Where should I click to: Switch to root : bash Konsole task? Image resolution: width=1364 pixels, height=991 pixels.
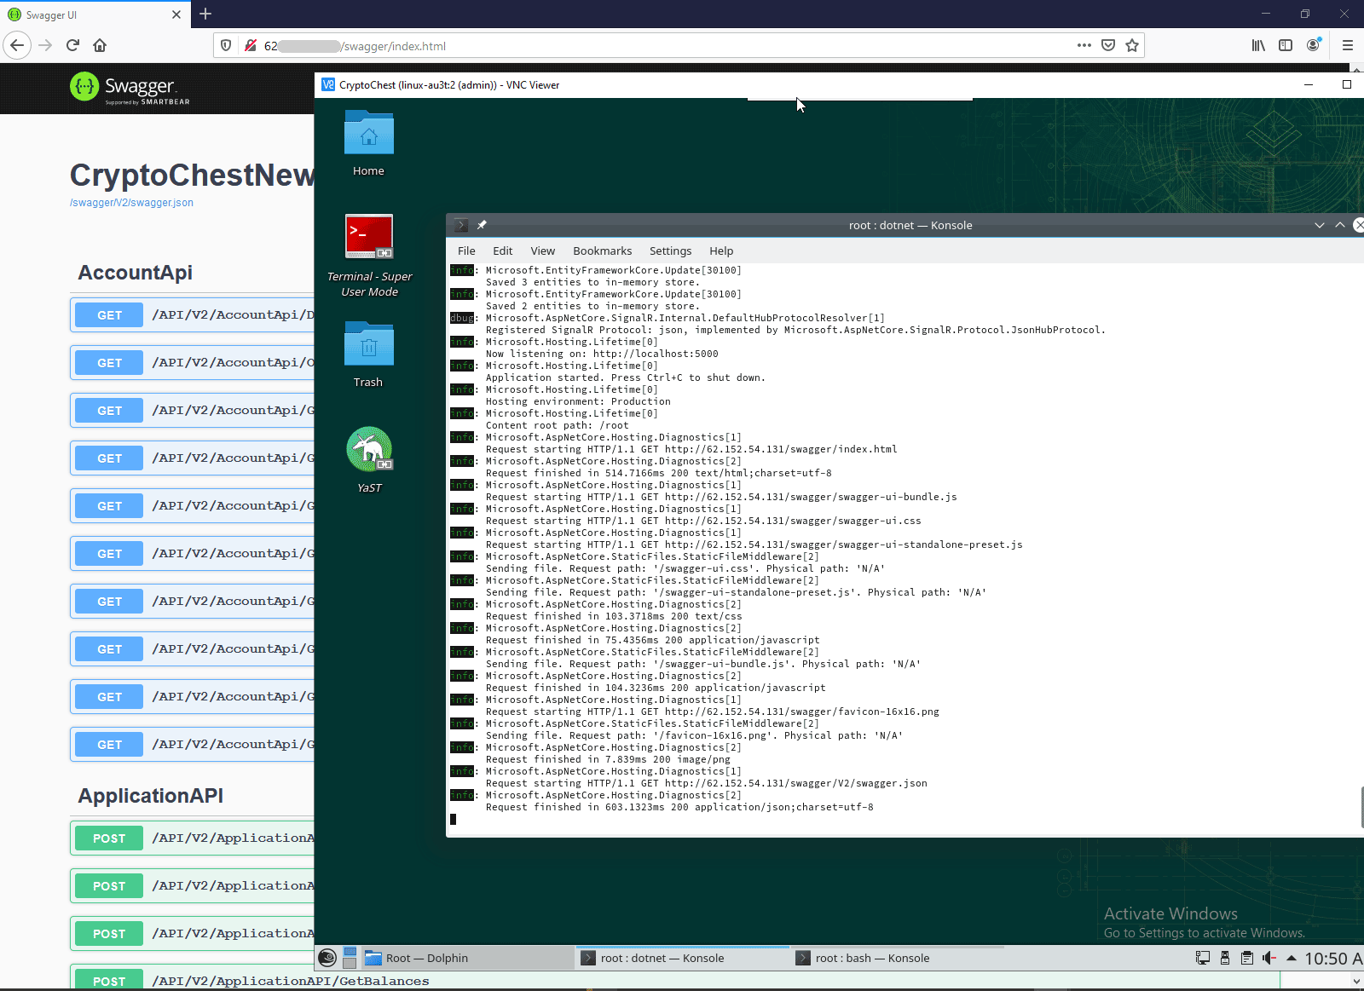click(897, 958)
